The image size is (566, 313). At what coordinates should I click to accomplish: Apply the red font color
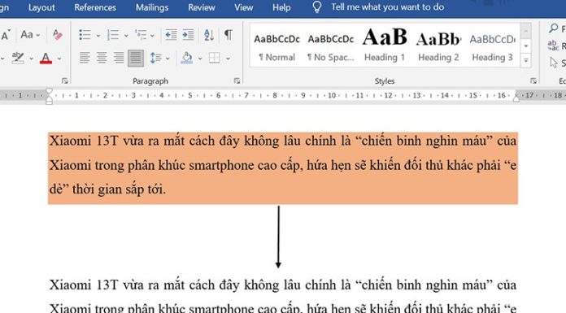(x=46, y=58)
